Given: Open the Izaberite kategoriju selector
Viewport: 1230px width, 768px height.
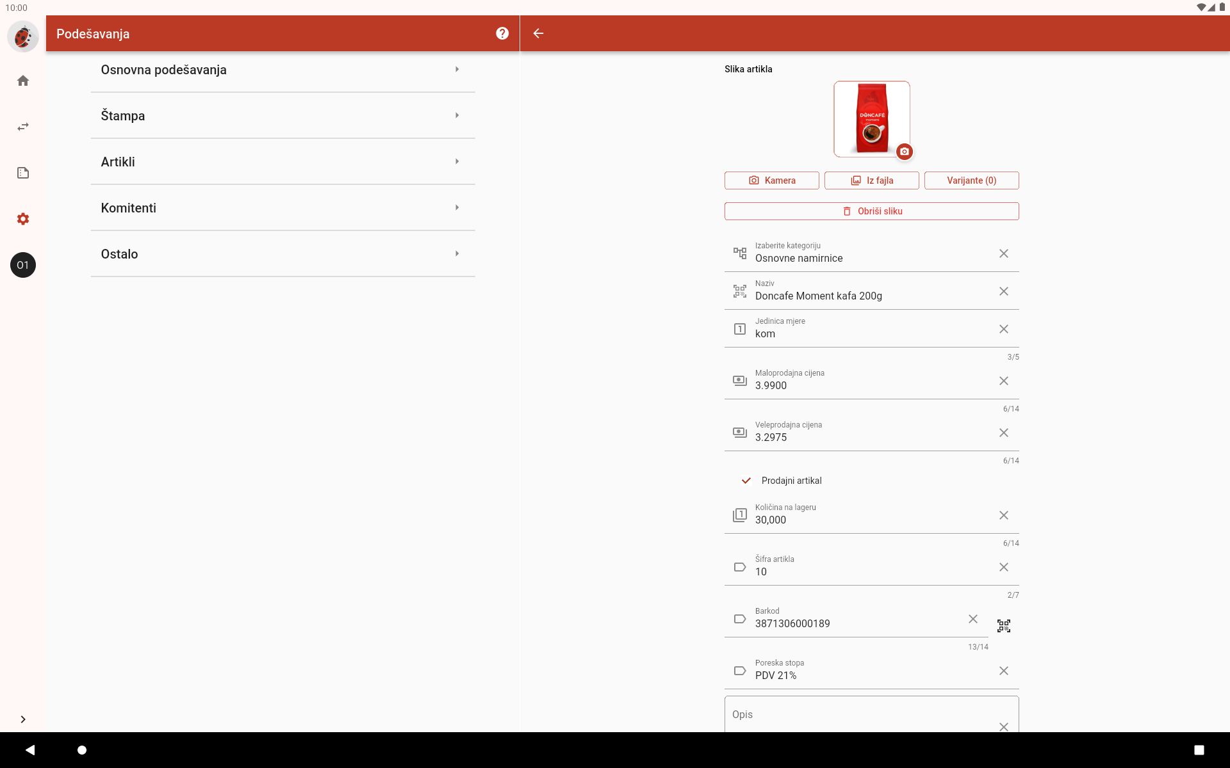Looking at the screenshot, I should click(x=871, y=253).
